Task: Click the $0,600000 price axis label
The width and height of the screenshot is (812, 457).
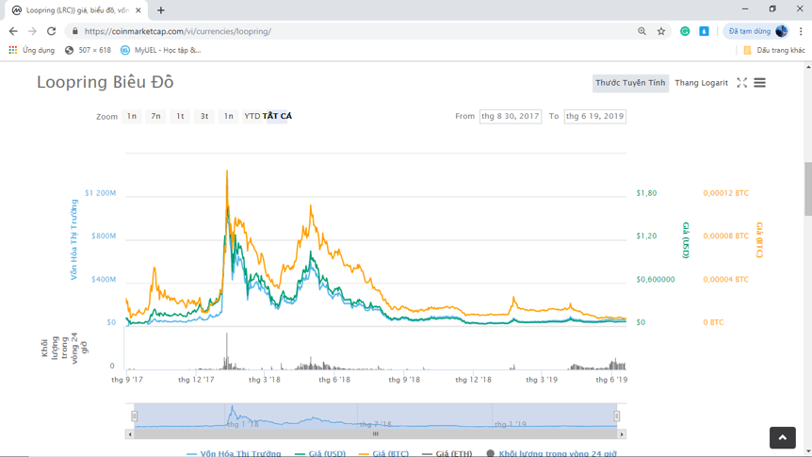Action: (x=656, y=279)
